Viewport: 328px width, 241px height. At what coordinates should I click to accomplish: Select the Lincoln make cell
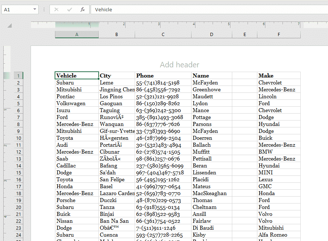point(279,96)
